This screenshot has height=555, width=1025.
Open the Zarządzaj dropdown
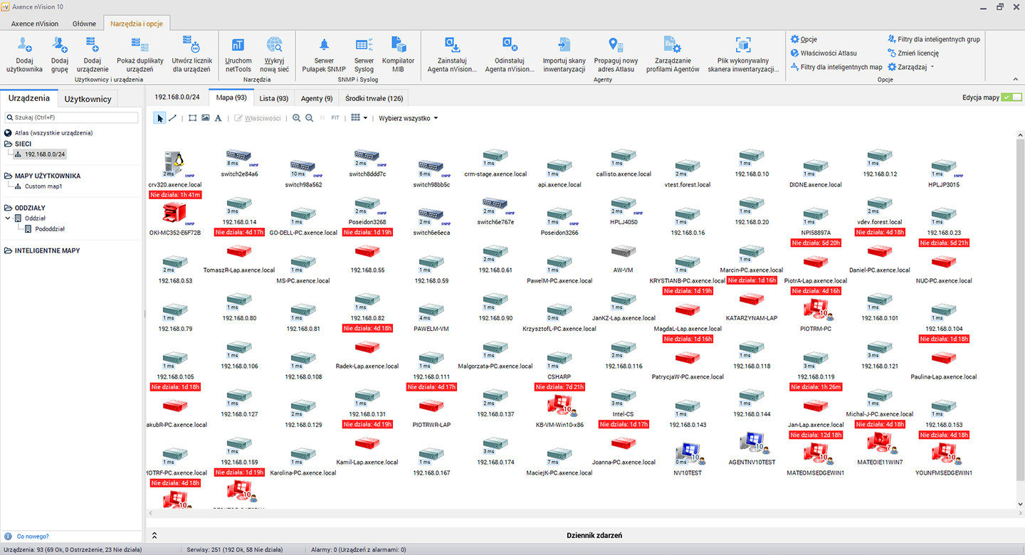click(910, 67)
